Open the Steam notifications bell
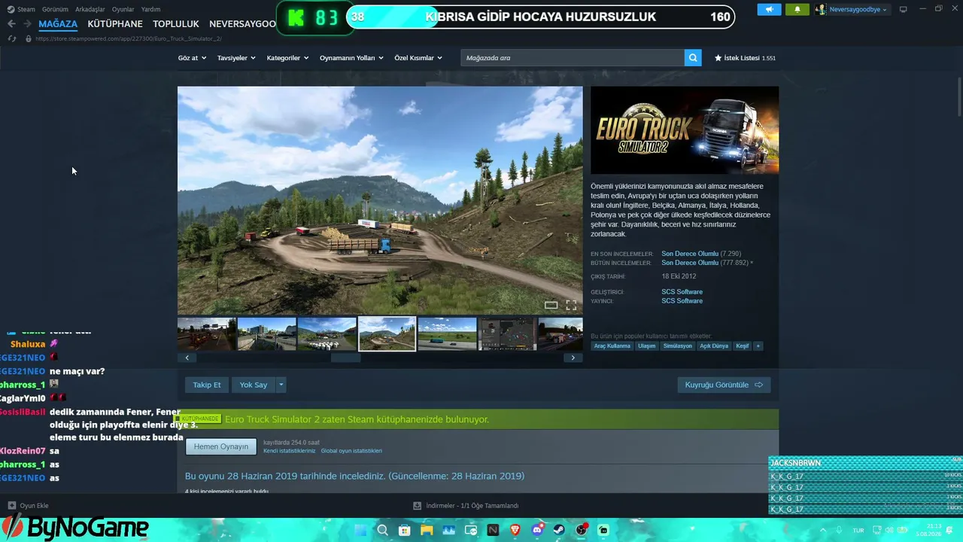Viewport: 963px width, 542px height. [797, 10]
